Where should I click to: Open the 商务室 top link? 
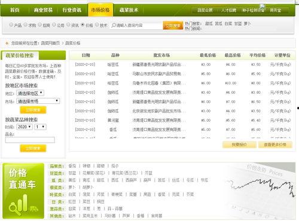[276, 10]
